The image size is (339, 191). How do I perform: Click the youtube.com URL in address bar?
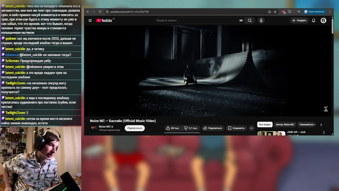click(x=129, y=12)
